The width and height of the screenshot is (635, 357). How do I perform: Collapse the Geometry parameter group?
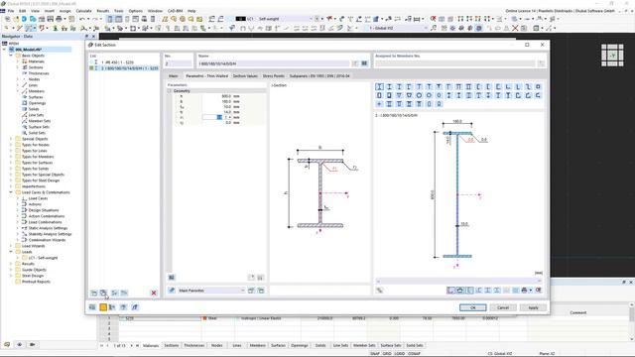coord(170,91)
